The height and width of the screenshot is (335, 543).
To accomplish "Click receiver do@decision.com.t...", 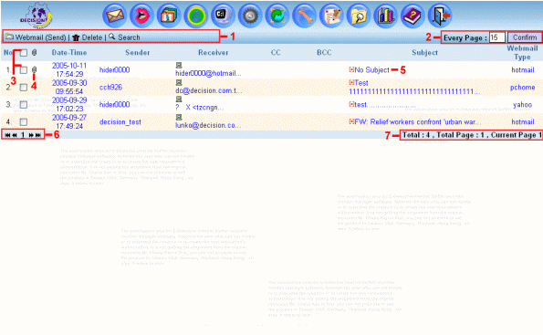I will point(208,90).
